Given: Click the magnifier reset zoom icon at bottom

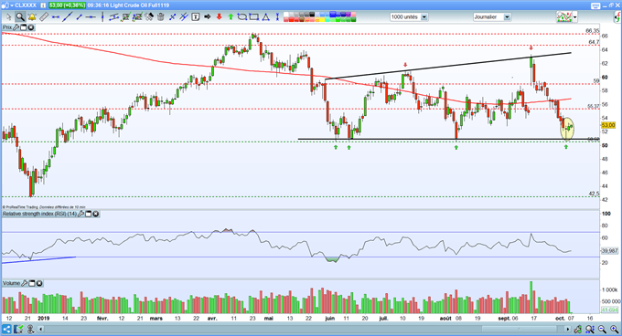Looking at the screenshot, I should tap(590, 329).
